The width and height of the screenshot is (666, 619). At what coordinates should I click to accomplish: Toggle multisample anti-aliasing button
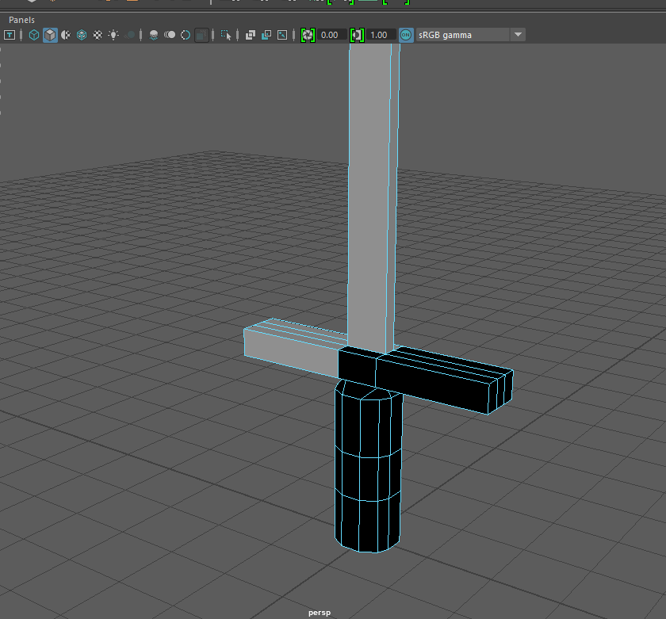coord(186,35)
